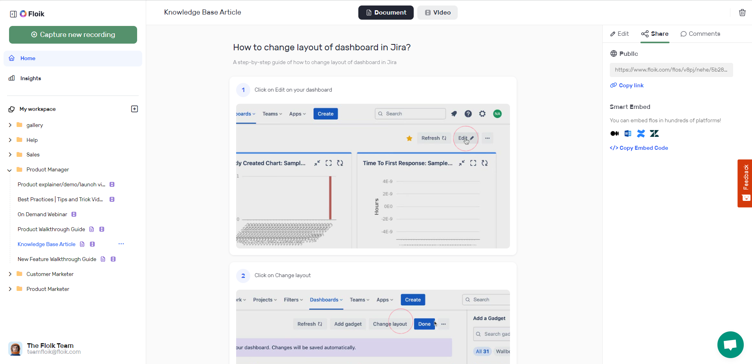Select the Zendesk embed icon

click(x=654, y=134)
